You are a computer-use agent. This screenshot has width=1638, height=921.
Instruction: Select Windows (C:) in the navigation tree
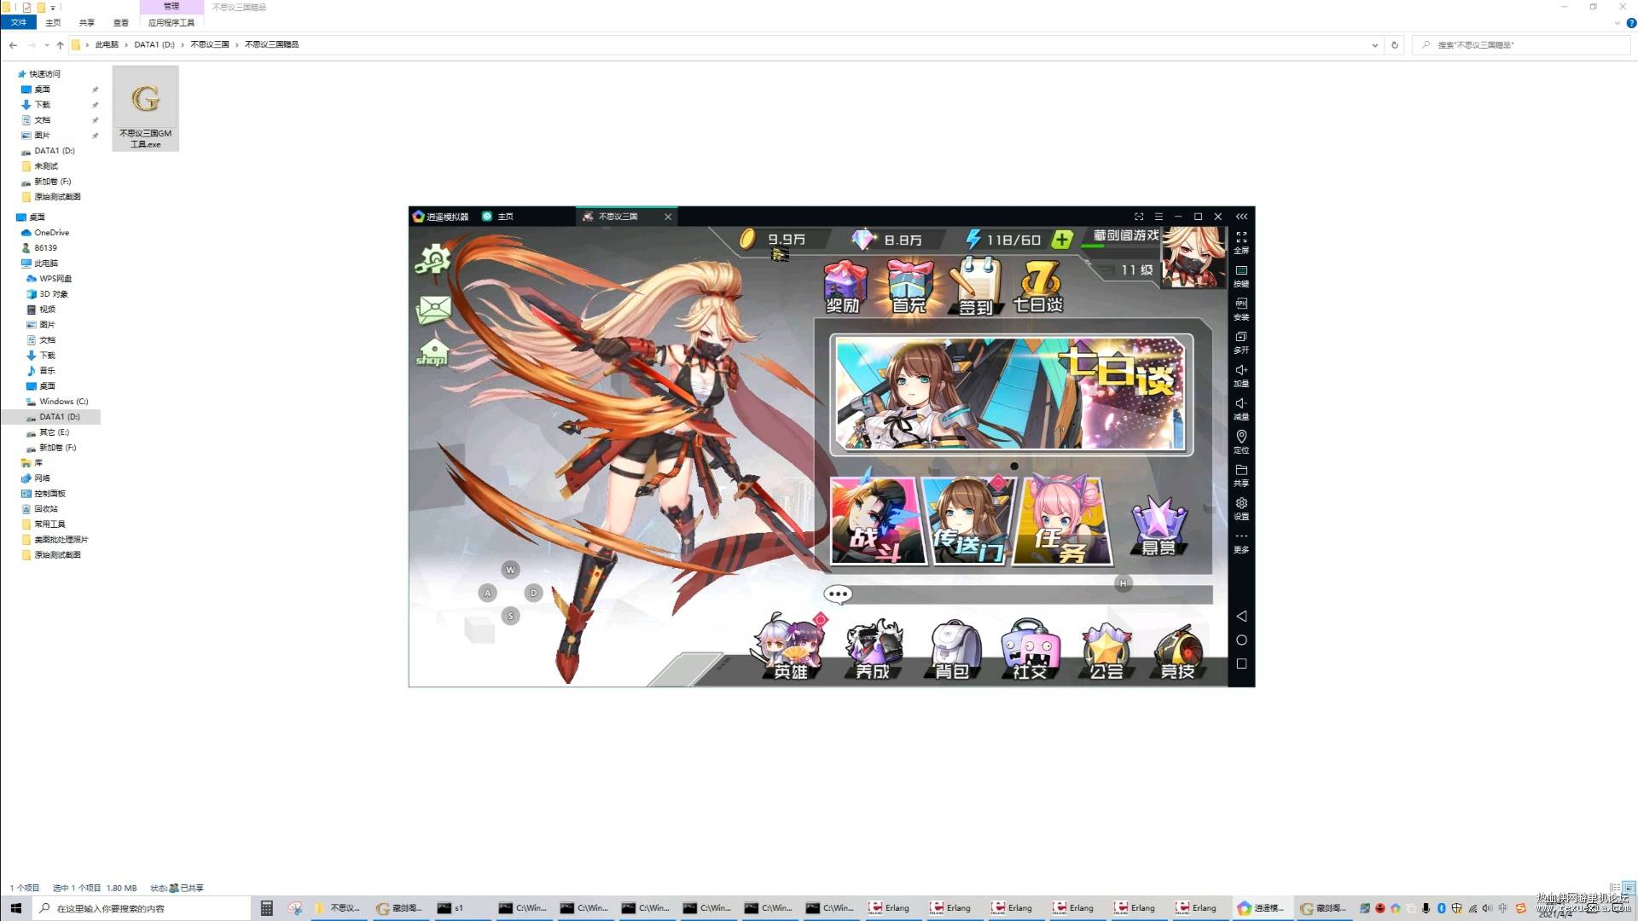63,402
